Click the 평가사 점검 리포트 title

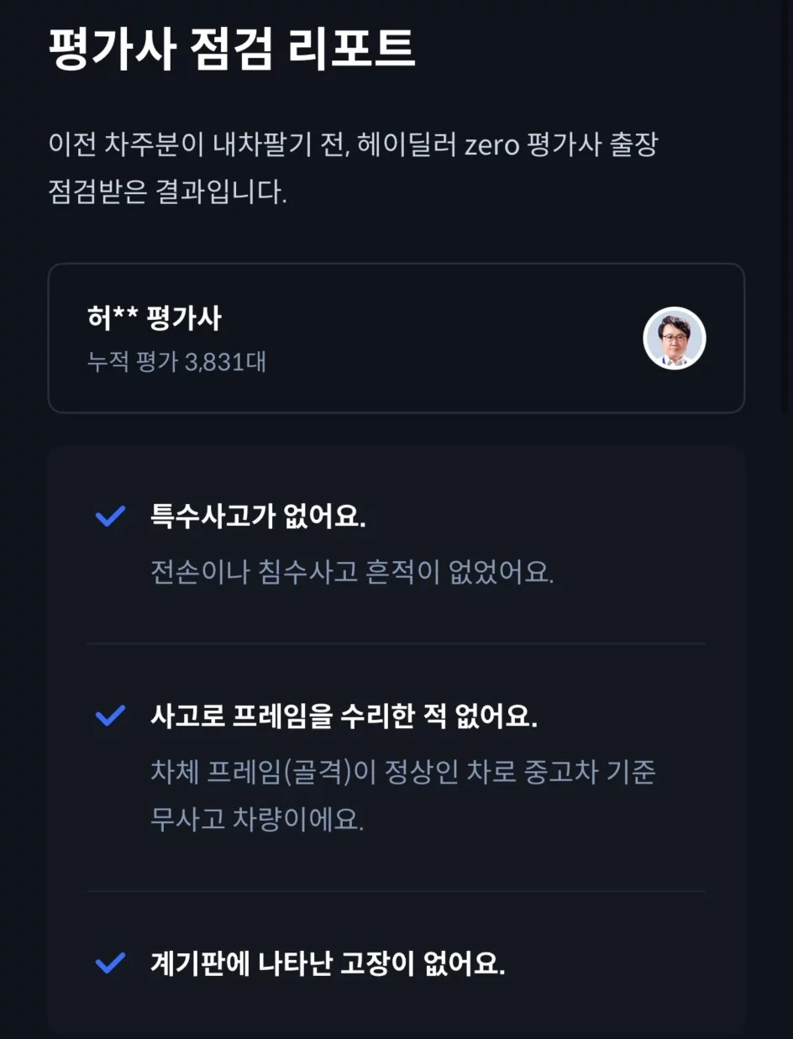(x=232, y=50)
